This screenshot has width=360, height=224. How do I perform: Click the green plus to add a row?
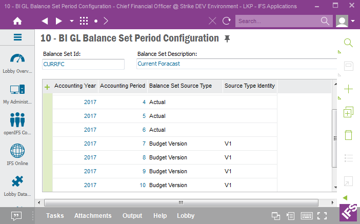[x=47, y=87]
